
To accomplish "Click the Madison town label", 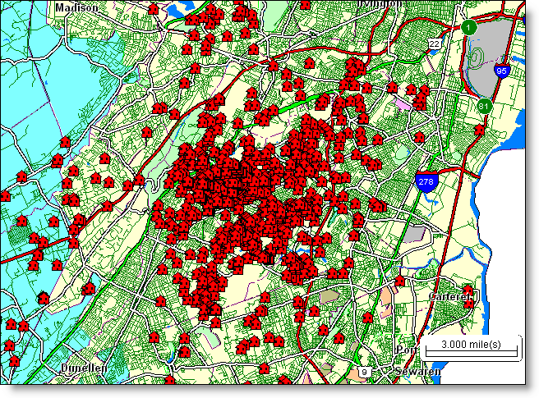I will (76, 7).
